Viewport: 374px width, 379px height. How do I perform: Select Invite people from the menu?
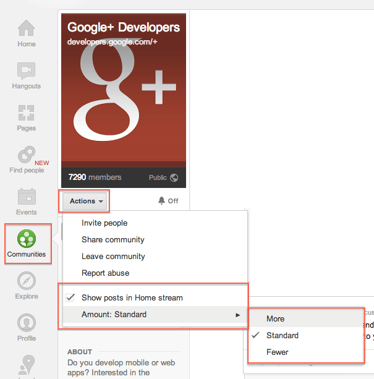click(155, 223)
